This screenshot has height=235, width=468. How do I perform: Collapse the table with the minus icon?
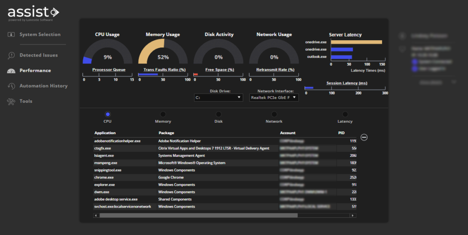click(364, 137)
